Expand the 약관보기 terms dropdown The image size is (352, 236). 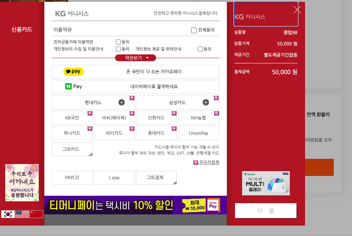(136, 58)
